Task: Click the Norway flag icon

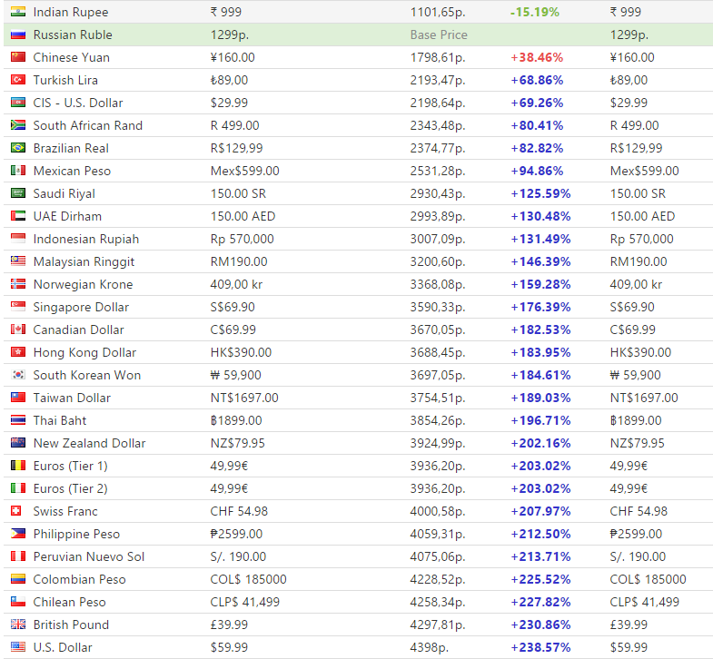Action: click(17, 284)
